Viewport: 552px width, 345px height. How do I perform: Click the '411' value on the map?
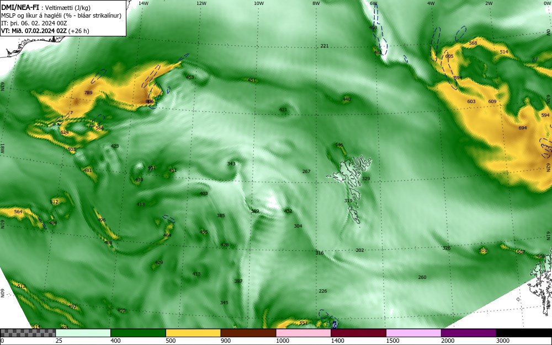[x=283, y=110]
